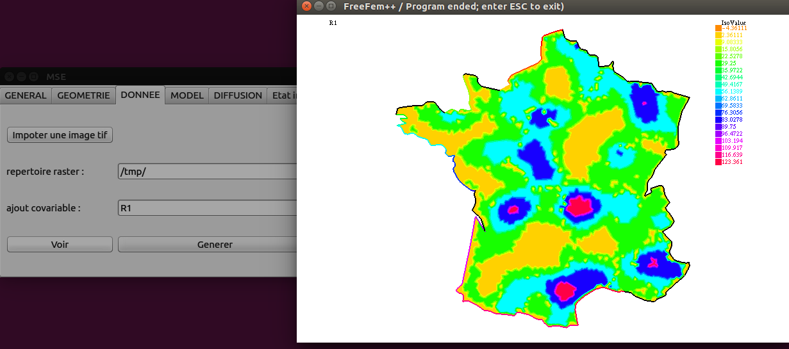
Task: Close the FreeFem++ plot window
Action: click(x=307, y=6)
